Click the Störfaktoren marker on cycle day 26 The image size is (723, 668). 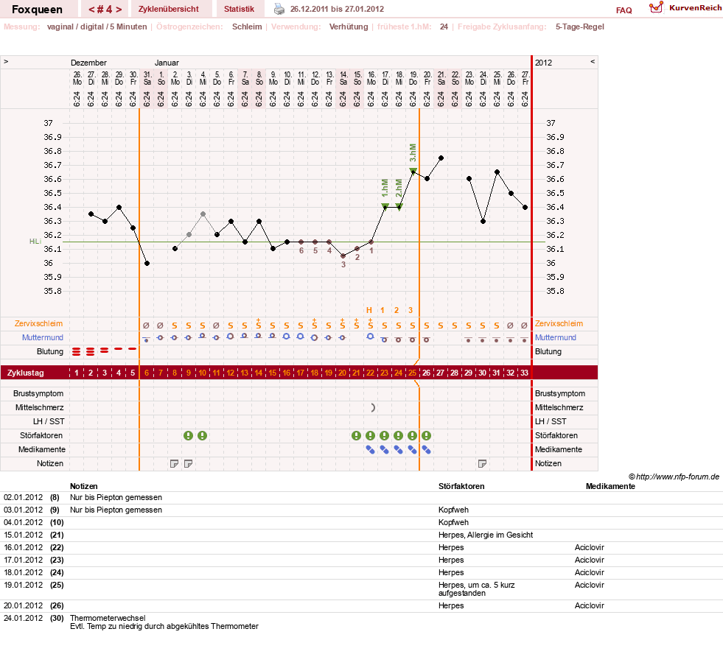[427, 435]
